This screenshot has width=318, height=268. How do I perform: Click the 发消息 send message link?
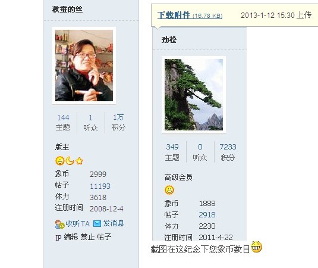114,223
